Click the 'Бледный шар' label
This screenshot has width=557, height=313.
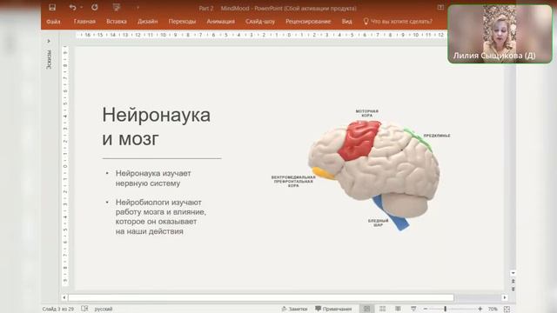[378, 223]
